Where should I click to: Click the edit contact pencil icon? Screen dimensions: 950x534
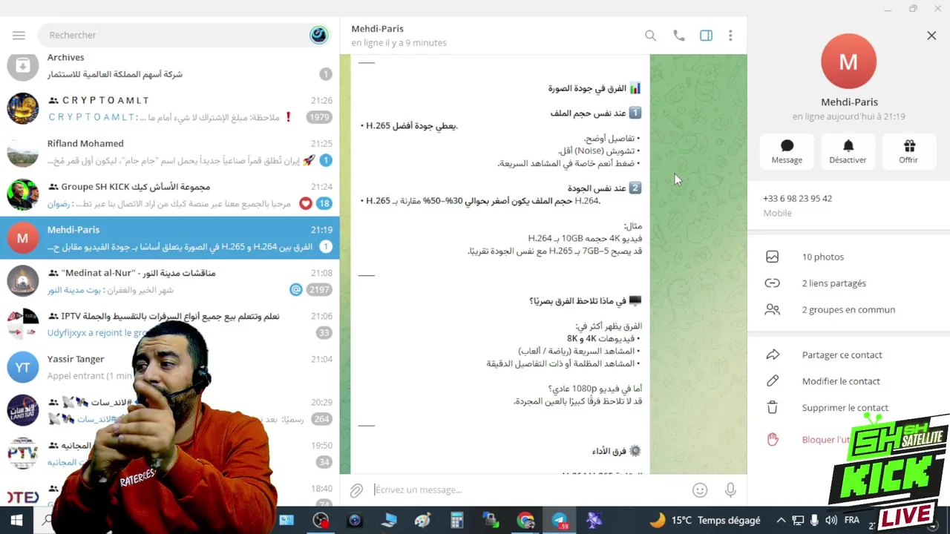(x=773, y=381)
